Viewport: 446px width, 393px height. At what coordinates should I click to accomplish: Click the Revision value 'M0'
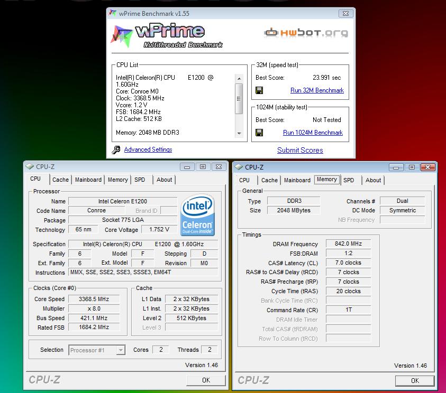click(204, 263)
